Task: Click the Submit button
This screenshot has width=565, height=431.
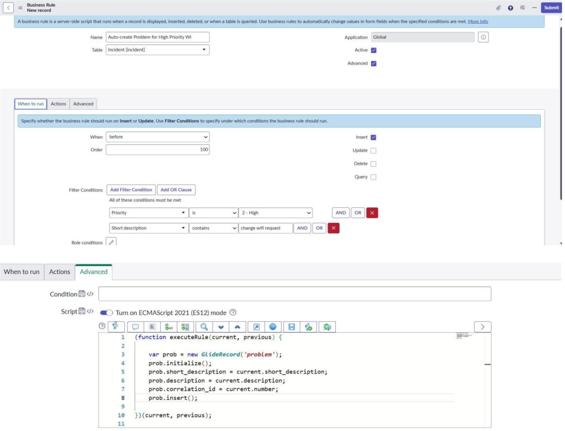Action: pyautogui.click(x=551, y=8)
